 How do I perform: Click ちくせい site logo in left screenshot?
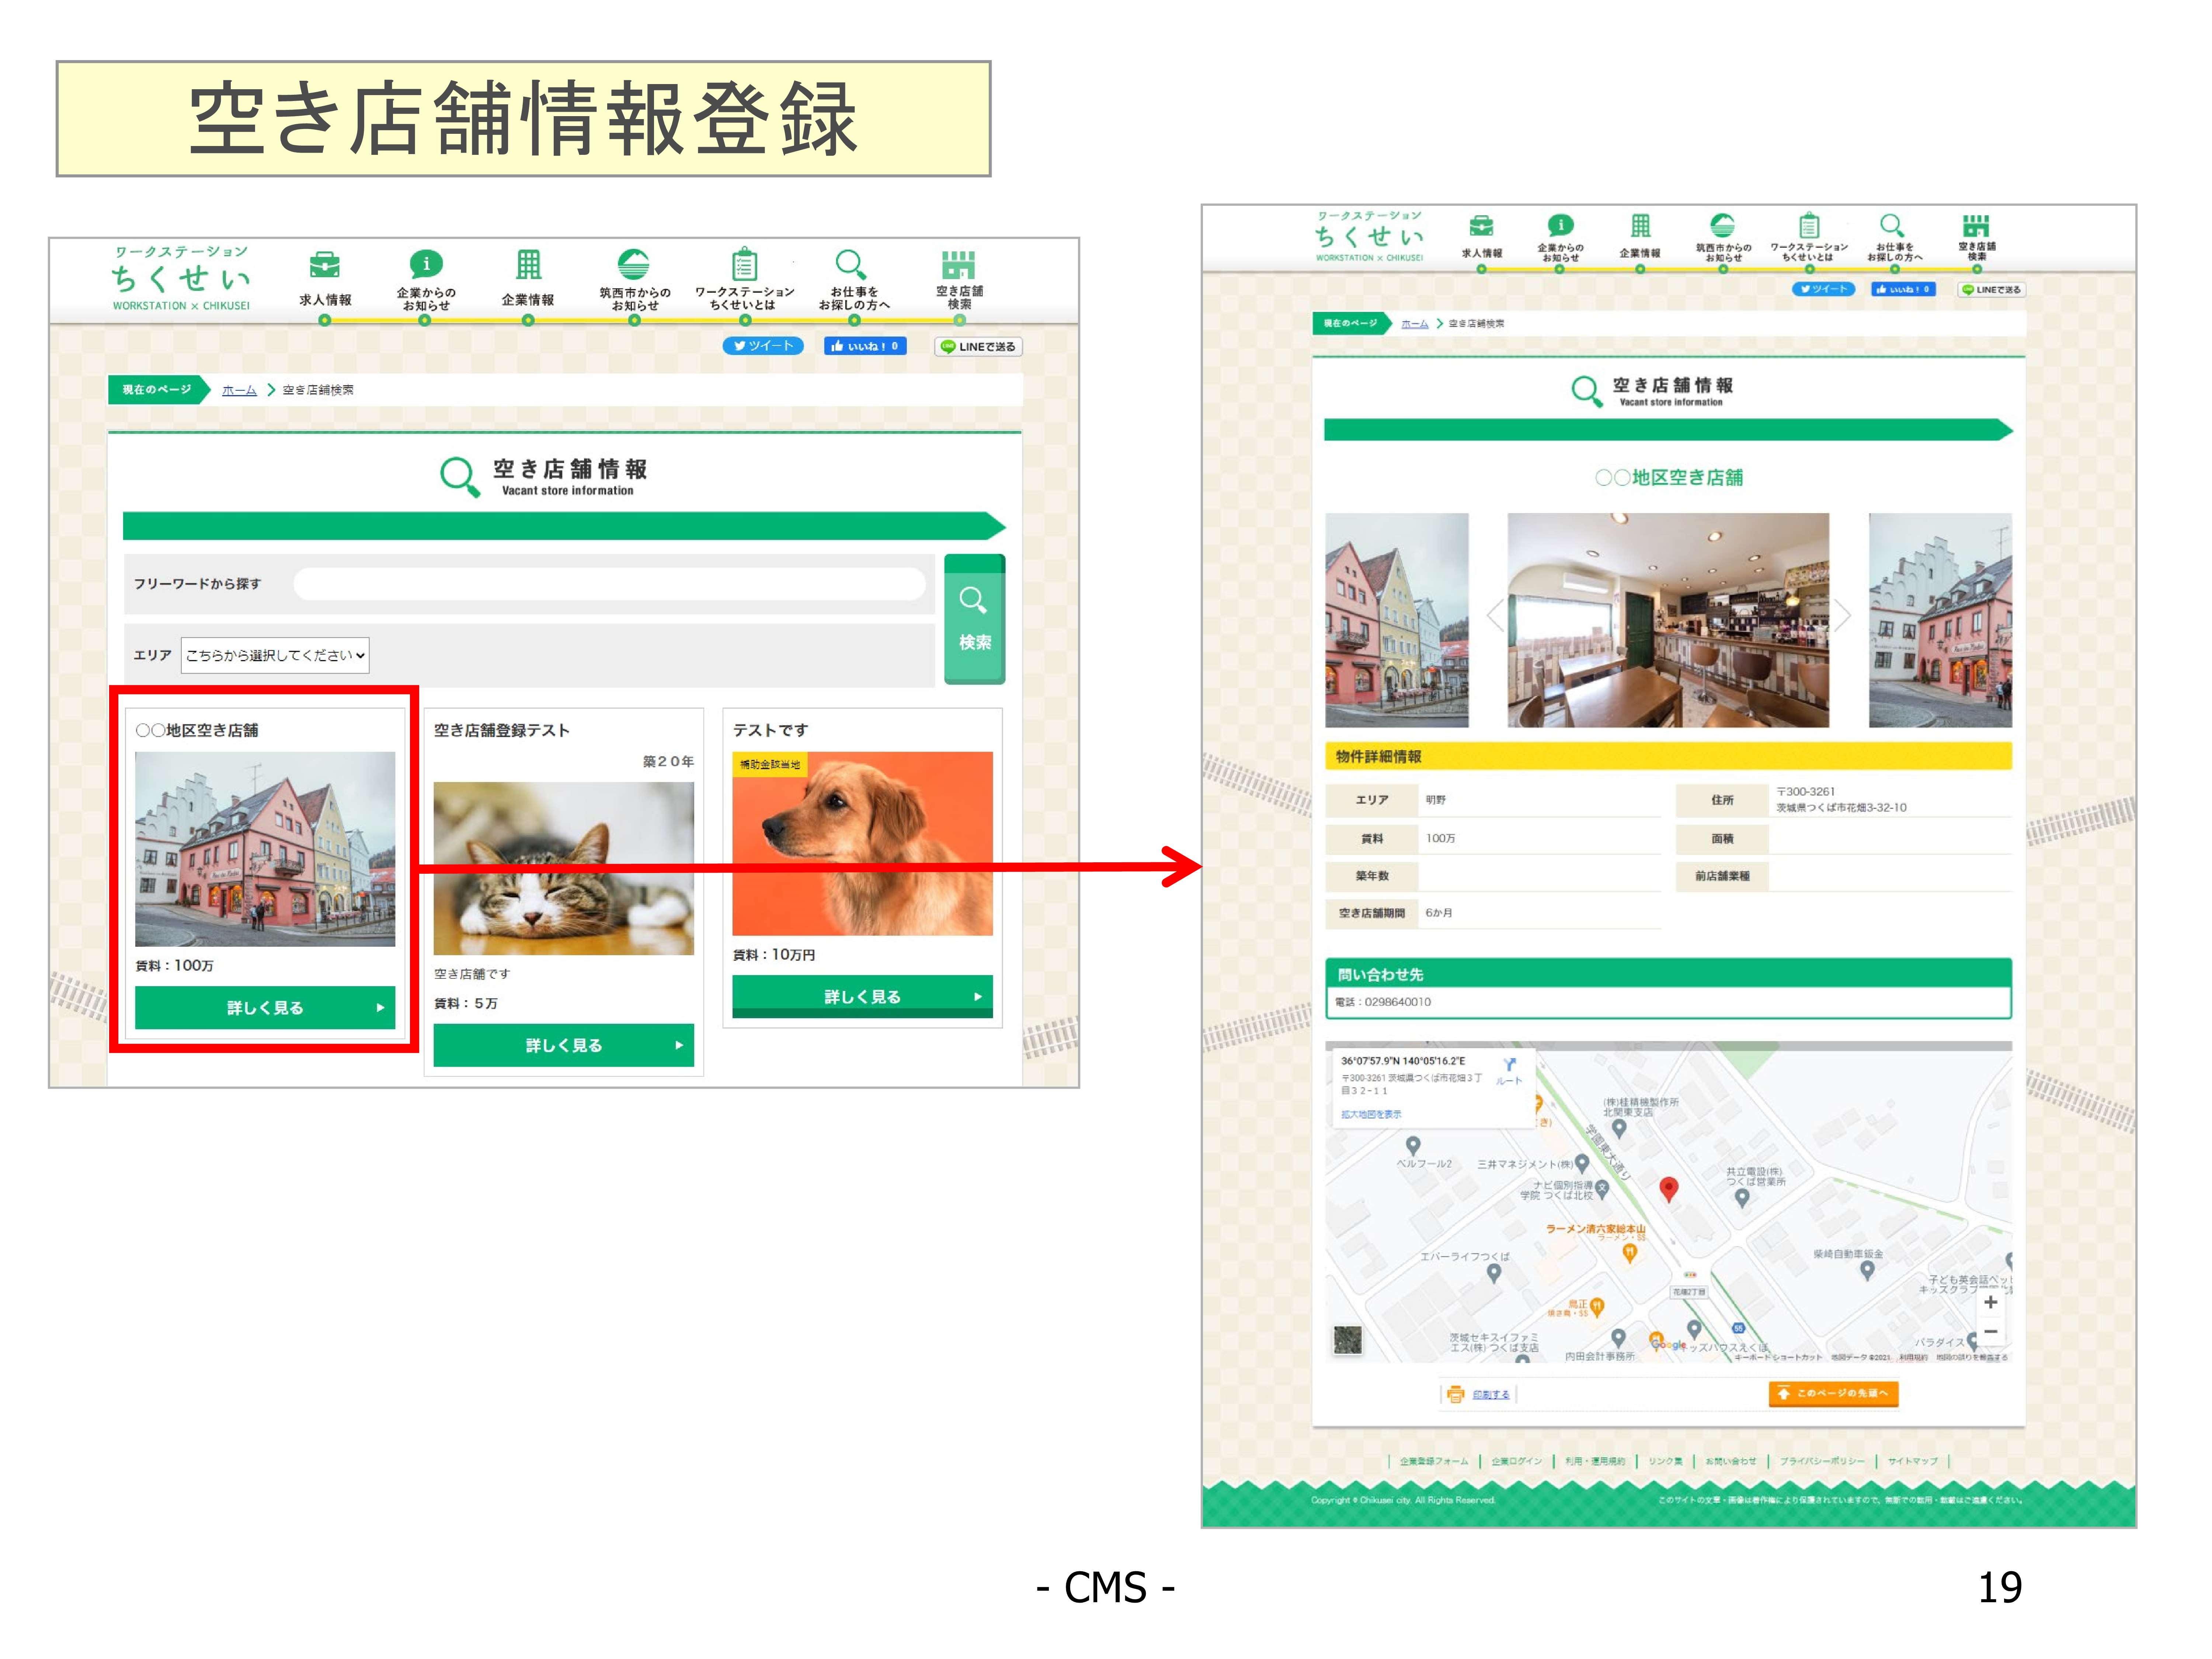coord(181,279)
